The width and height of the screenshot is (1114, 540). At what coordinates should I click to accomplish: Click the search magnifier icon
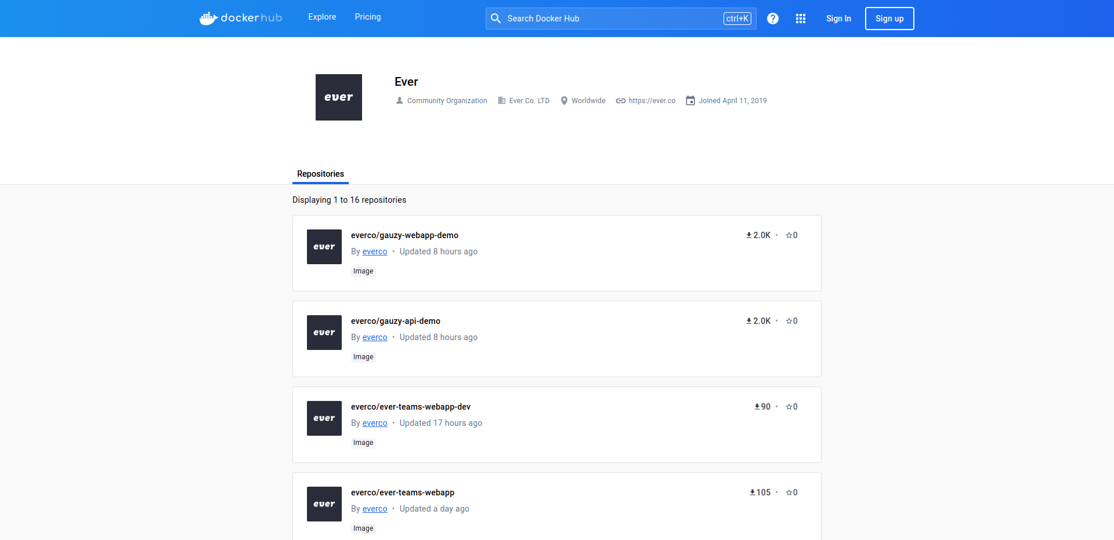[x=496, y=18]
